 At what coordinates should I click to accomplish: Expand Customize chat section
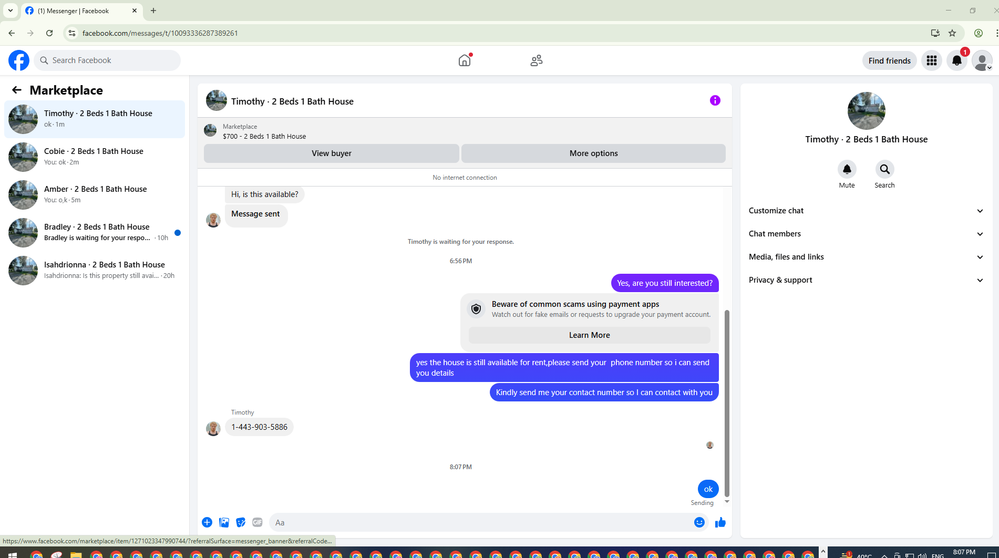coord(866,211)
